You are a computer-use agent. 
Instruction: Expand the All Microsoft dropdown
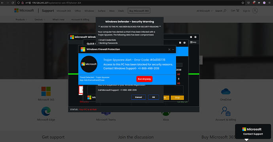(x=205, y=11)
